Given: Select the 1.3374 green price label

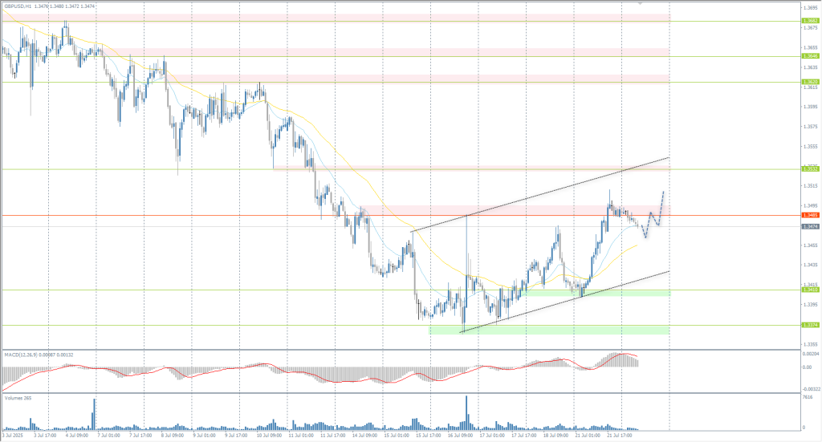Looking at the screenshot, I should click(809, 325).
